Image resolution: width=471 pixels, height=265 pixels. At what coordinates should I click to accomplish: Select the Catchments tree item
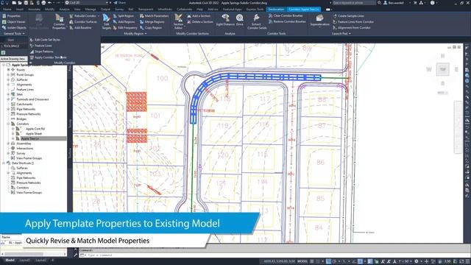click(x=24, y=105)
